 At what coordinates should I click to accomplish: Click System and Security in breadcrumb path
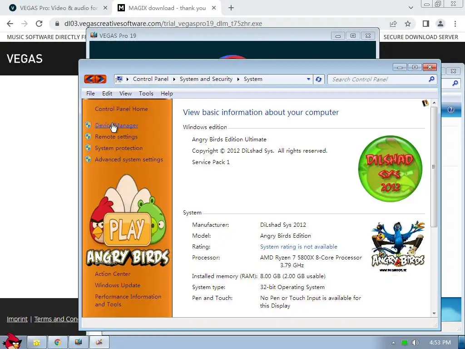click(206, 79)
